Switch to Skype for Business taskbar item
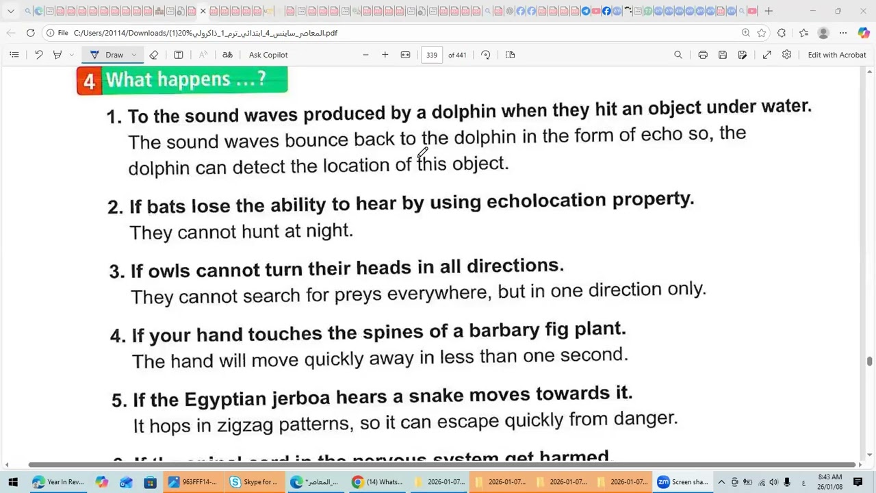The image size is (876, 493). click(254, 482)
